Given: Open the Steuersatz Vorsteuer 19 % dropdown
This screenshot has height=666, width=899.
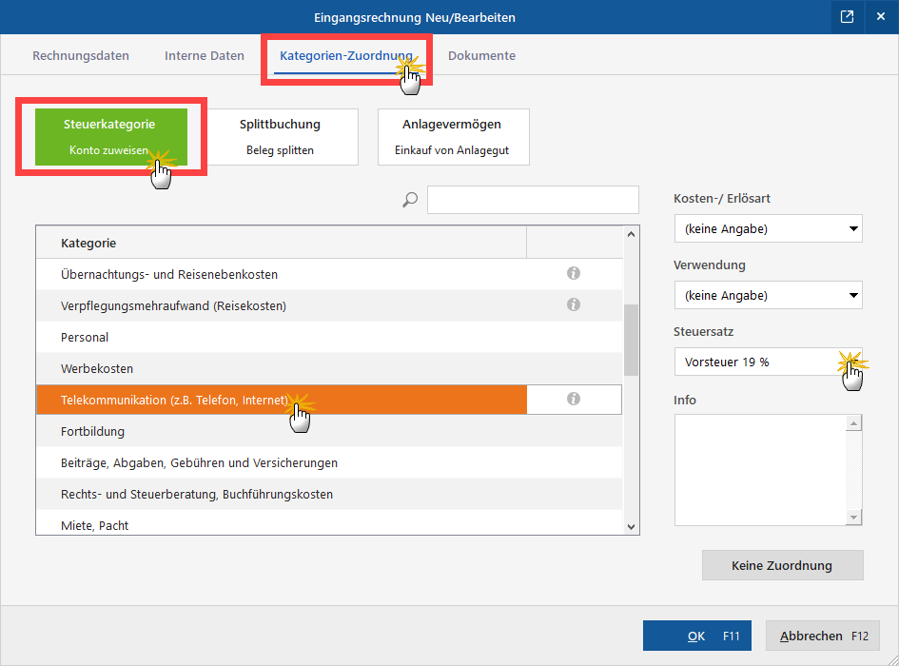Looking at the screenshot, I should pos(769,362).
